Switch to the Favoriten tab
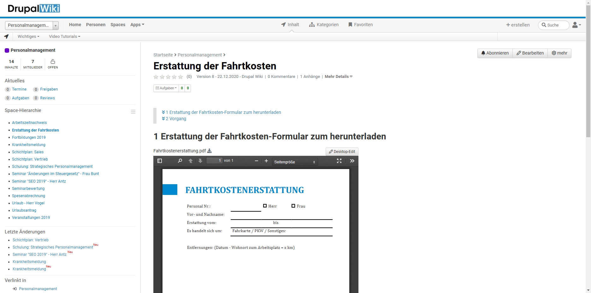This screenshot has height=293, width=591. [x=360, y=25]
